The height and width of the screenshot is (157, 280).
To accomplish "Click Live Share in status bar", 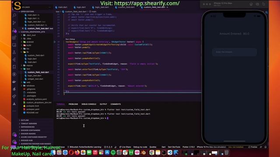I will [125, 147].
